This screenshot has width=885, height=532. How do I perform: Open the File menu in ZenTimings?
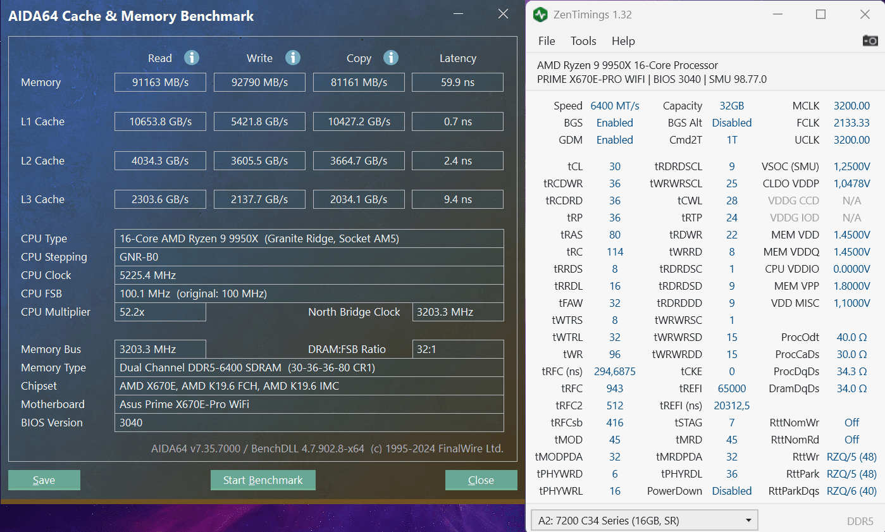click(x=547, y=41)
